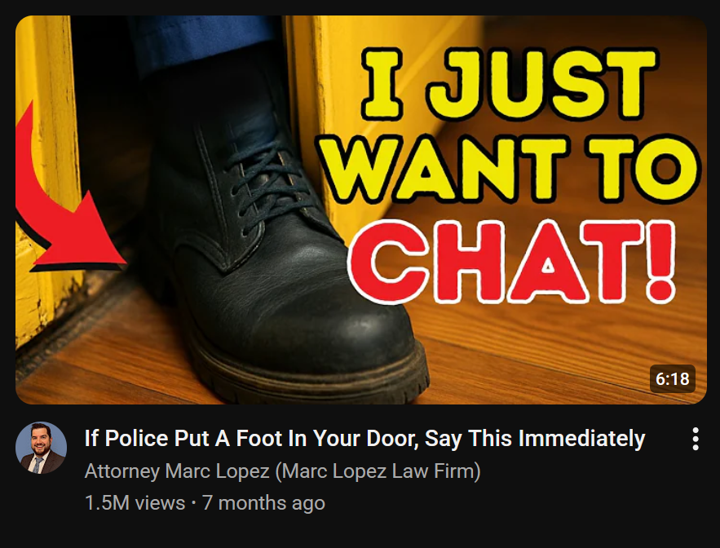Click the yellow I JUST WANT TO text
The height and width of the screenshot is (548, 720).
point(515,126)
